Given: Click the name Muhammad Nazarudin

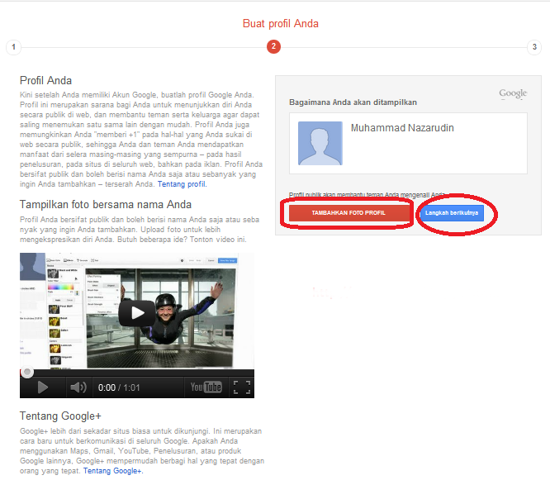Looking at the screenshot, I should click(x=402, y=128).
